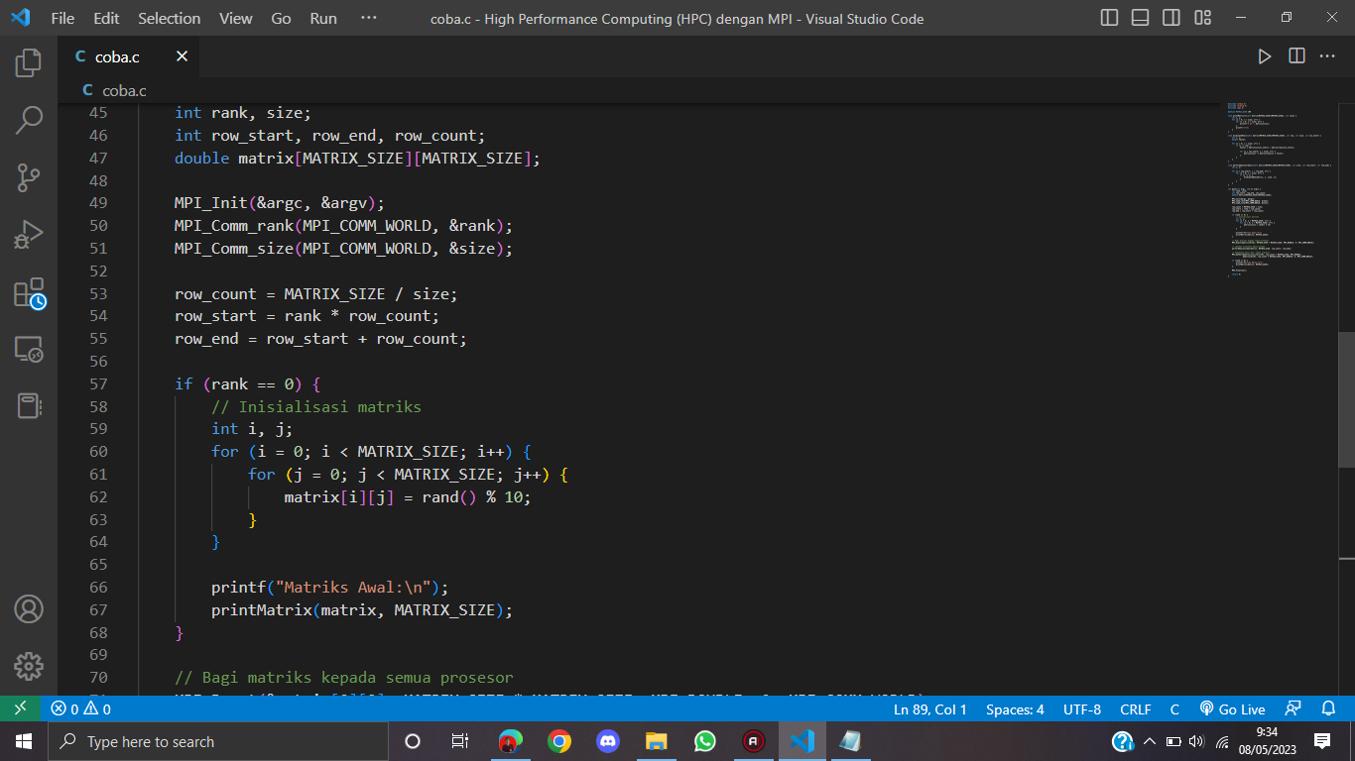
Task: Open File Explorer from taskbar
Action: pos(656,741)
